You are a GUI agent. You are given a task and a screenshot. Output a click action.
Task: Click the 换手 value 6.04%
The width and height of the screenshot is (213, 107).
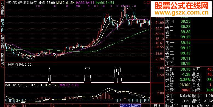[185, 96]
